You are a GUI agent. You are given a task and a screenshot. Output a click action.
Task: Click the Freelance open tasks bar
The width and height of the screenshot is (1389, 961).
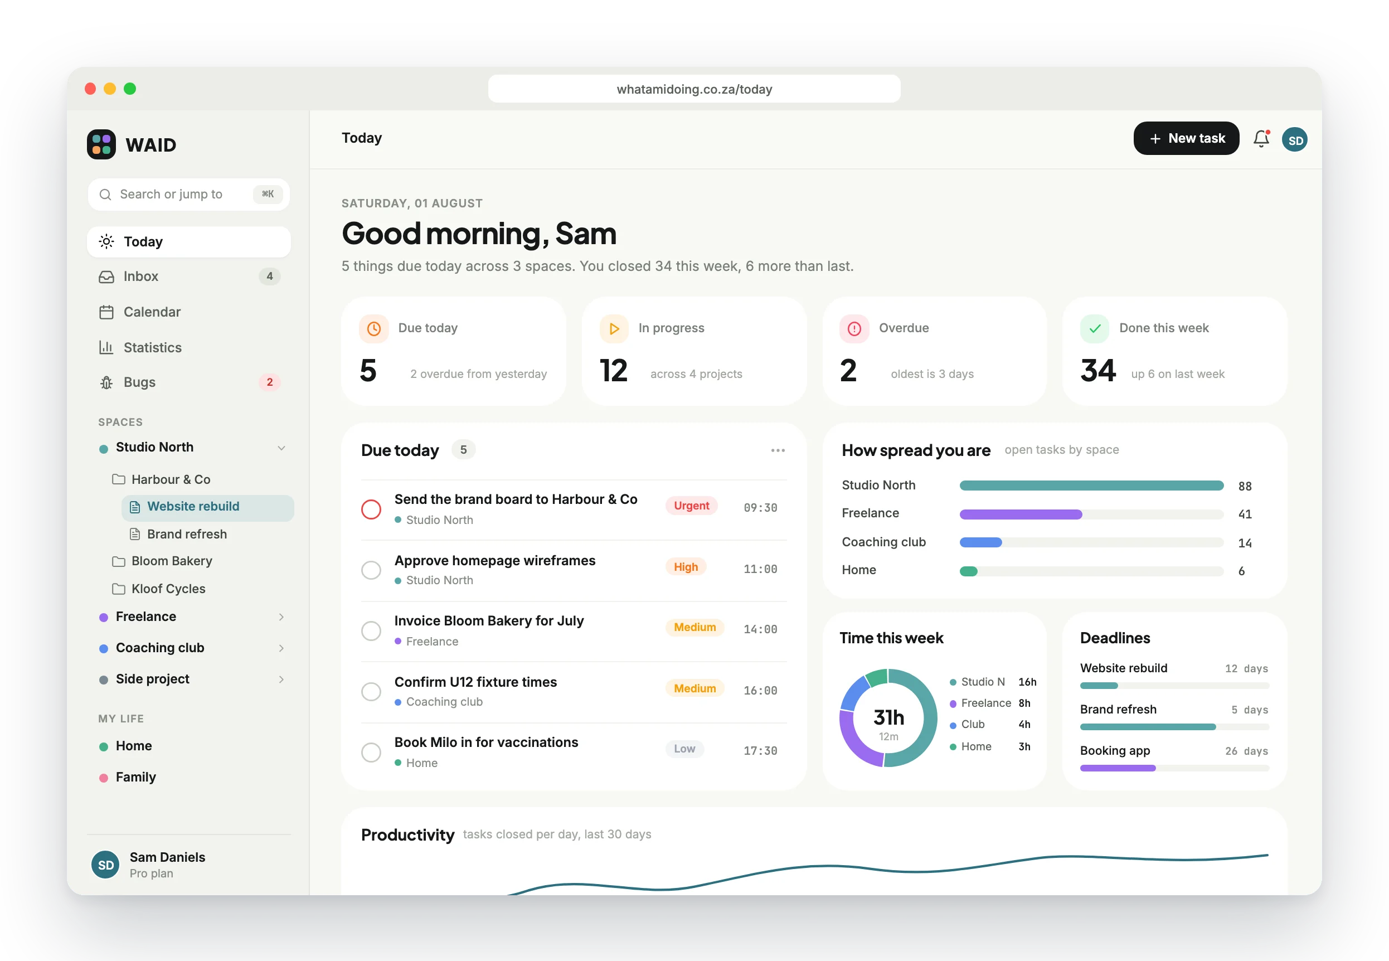click(1091, 515)
